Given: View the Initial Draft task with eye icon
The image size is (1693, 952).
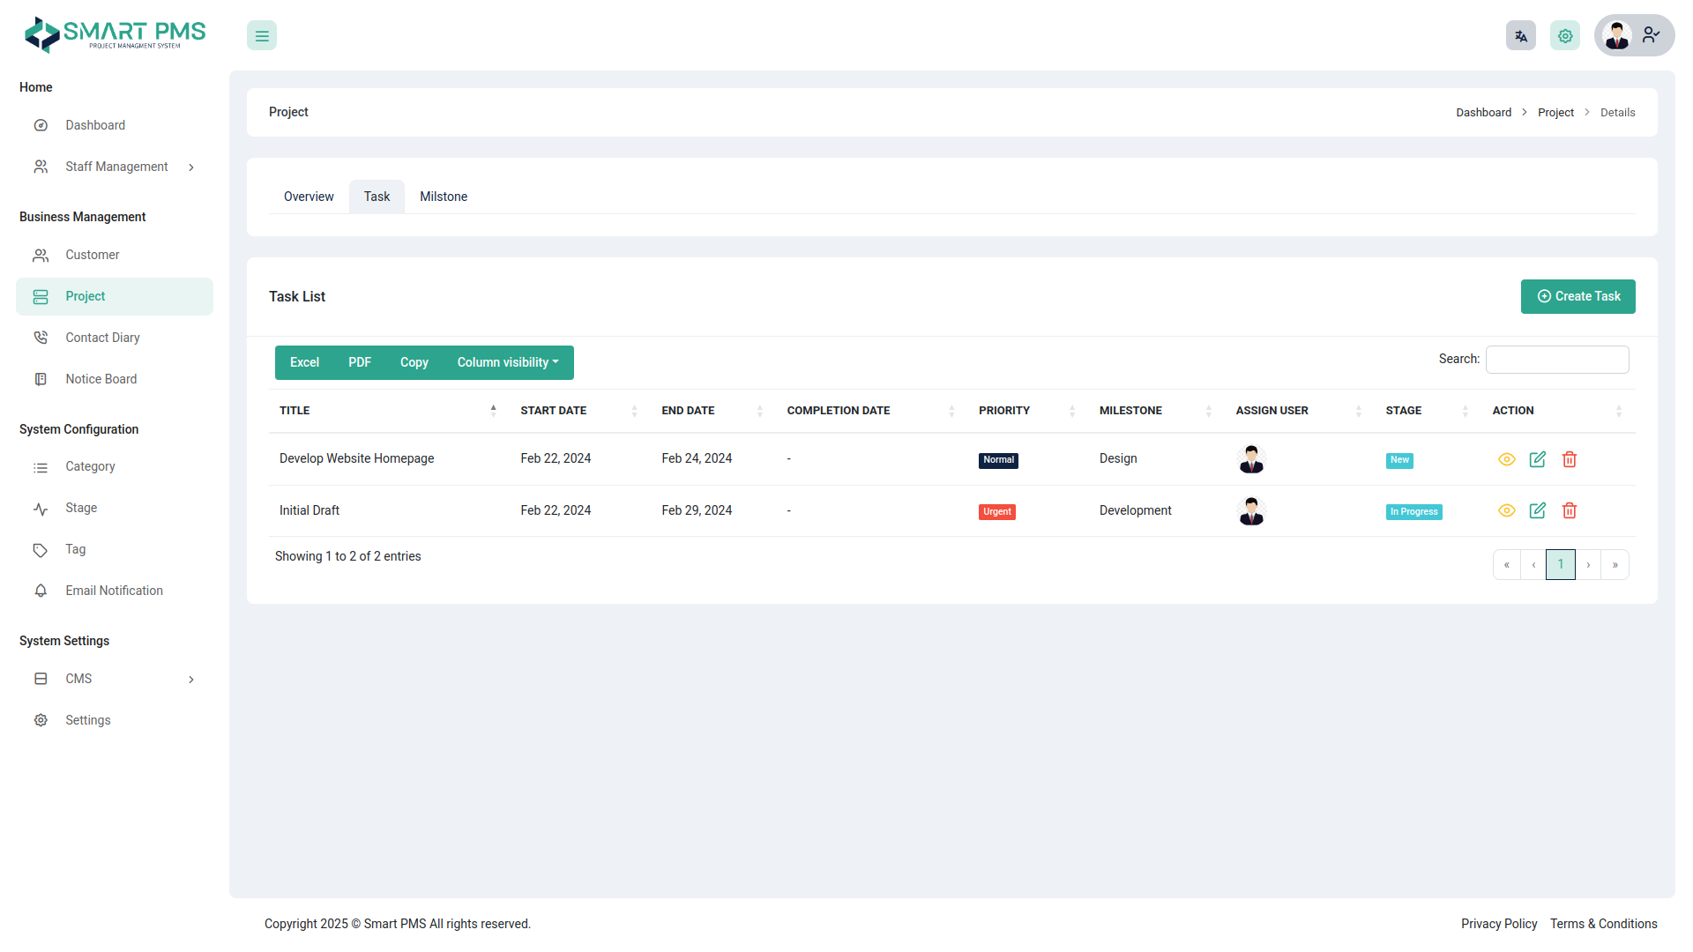Looking at the screenshot, I should [1506, 510].
